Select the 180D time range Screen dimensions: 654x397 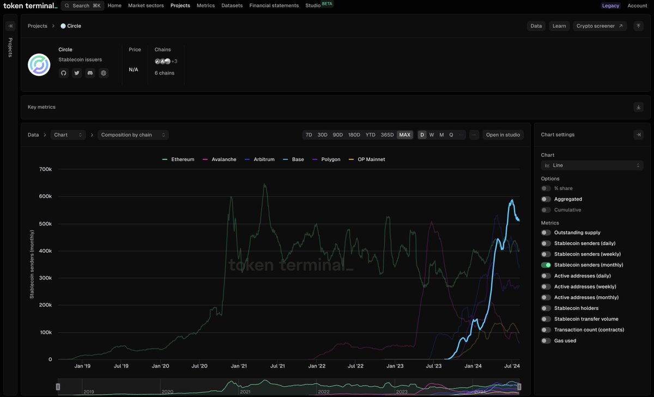click(x=354, y=135)
